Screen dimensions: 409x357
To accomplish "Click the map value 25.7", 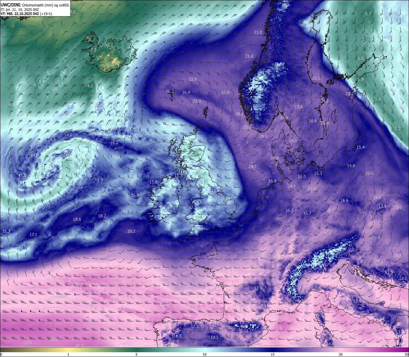I will point(330,210).
